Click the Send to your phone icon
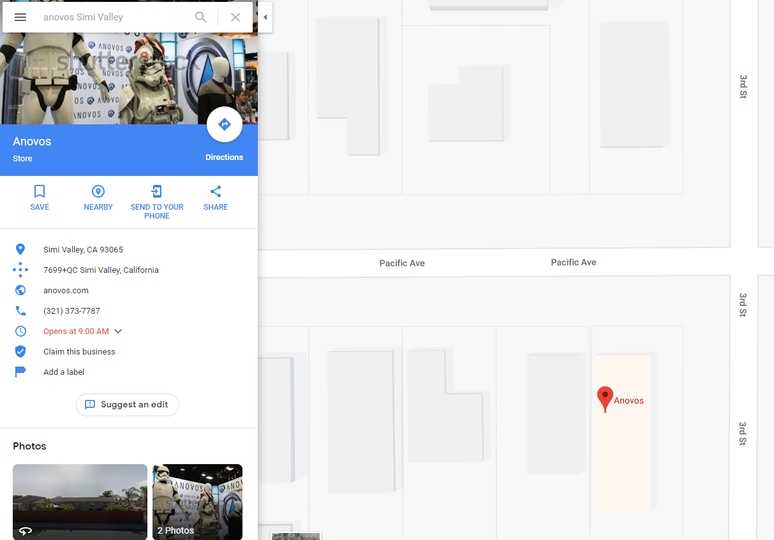The height and width of the screenshot is (540, 774). pos(157,191)
